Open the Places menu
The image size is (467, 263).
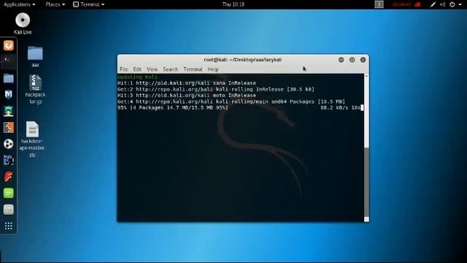pyautogui.click(x=55, y=4)
